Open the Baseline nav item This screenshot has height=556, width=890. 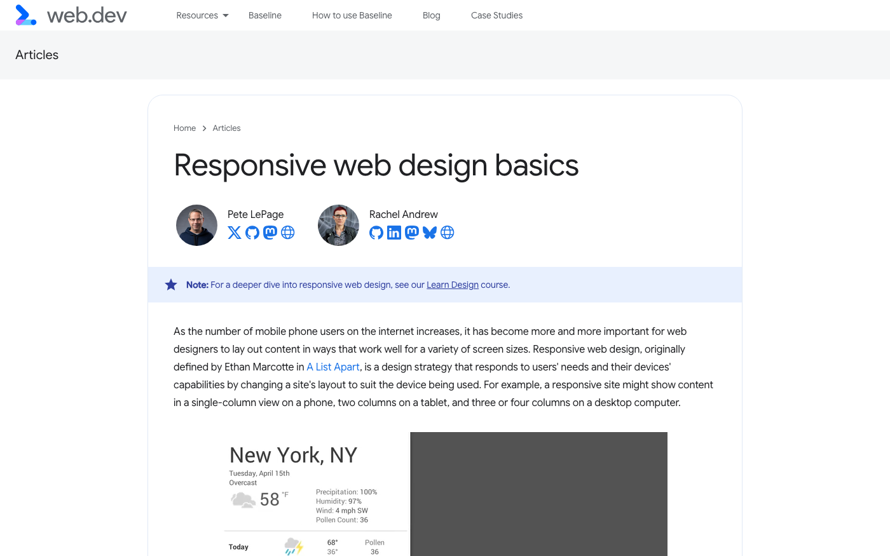pos(265,15)
